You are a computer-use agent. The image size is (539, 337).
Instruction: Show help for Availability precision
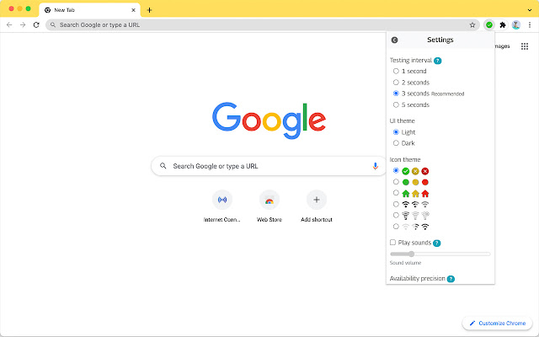pos(451,279)
